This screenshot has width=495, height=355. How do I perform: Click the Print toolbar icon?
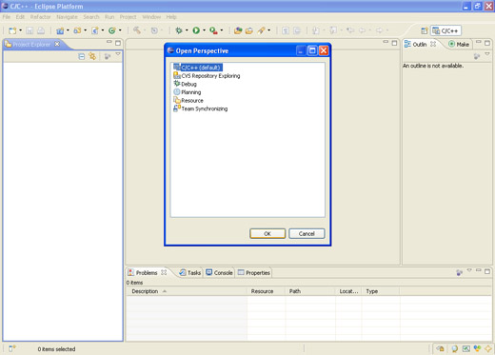(41, 30)
